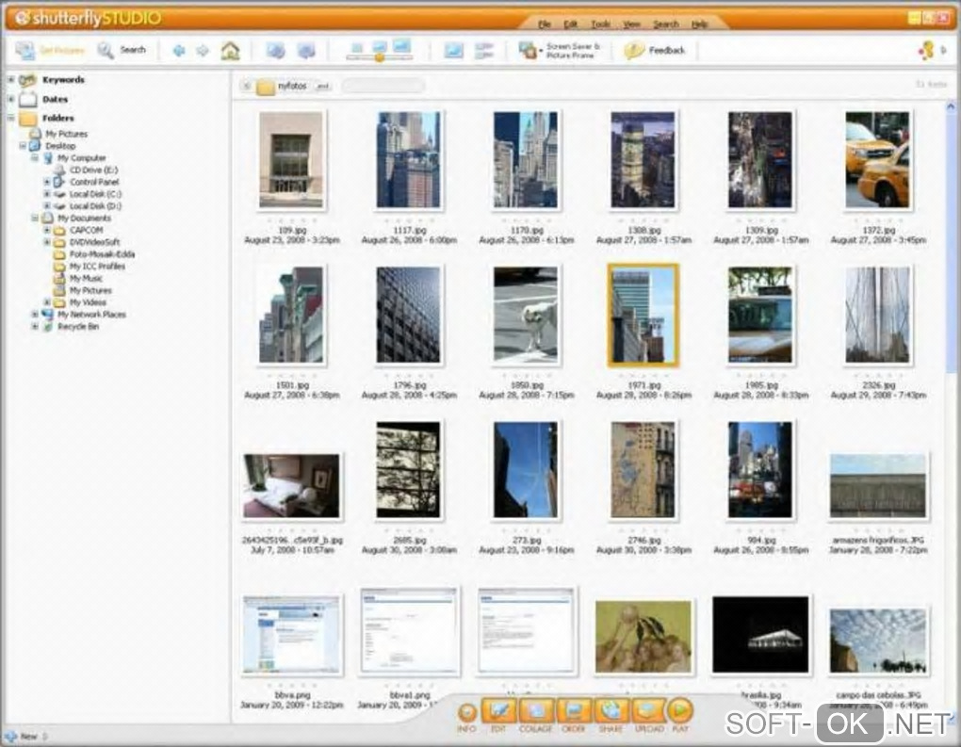The image size is (961, 747).
Task: Rotate picture left icon
Action: point(275,51)
